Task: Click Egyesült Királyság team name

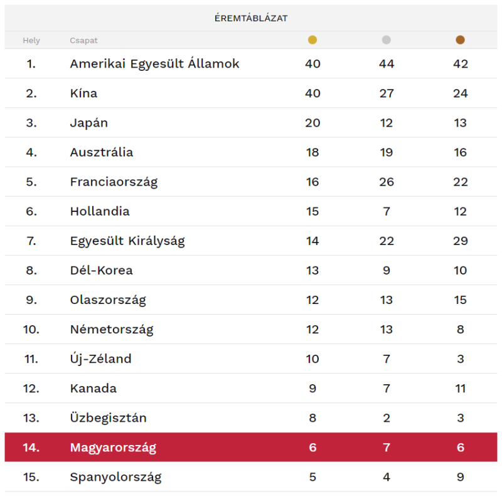Action: (127, 241)
